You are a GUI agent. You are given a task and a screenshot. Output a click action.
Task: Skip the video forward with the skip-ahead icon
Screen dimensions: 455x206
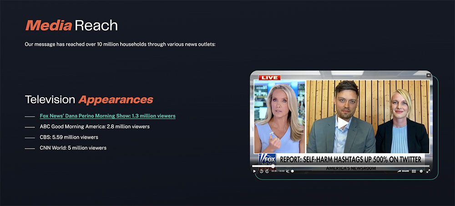pyautogui.click(x=267, y=171)
